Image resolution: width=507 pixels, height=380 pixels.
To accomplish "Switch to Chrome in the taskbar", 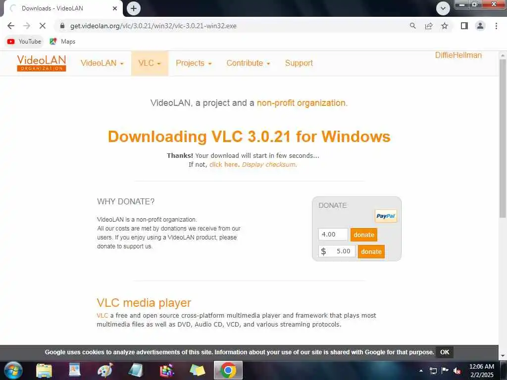I will click(228, 370).
